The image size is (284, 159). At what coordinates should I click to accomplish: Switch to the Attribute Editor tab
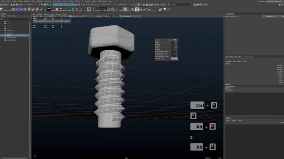(x=248, y=57)
